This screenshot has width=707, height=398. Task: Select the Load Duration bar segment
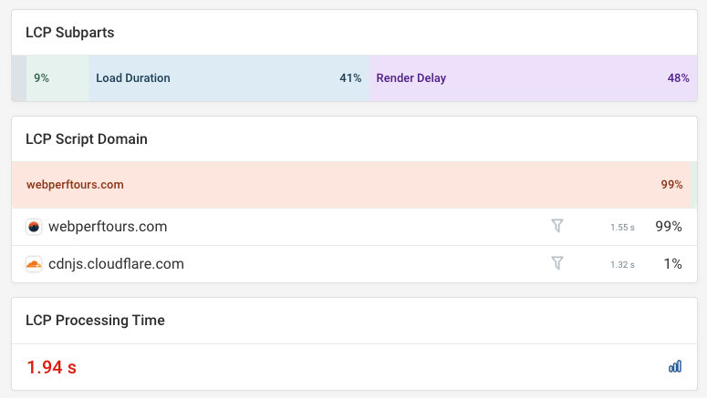pos(229,78)
